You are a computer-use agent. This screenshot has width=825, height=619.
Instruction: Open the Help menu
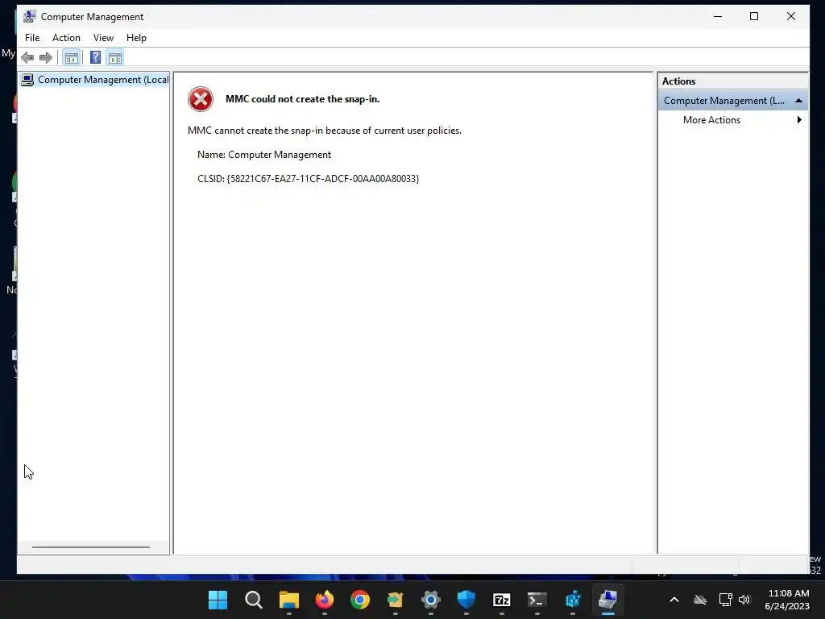[136, 38]
